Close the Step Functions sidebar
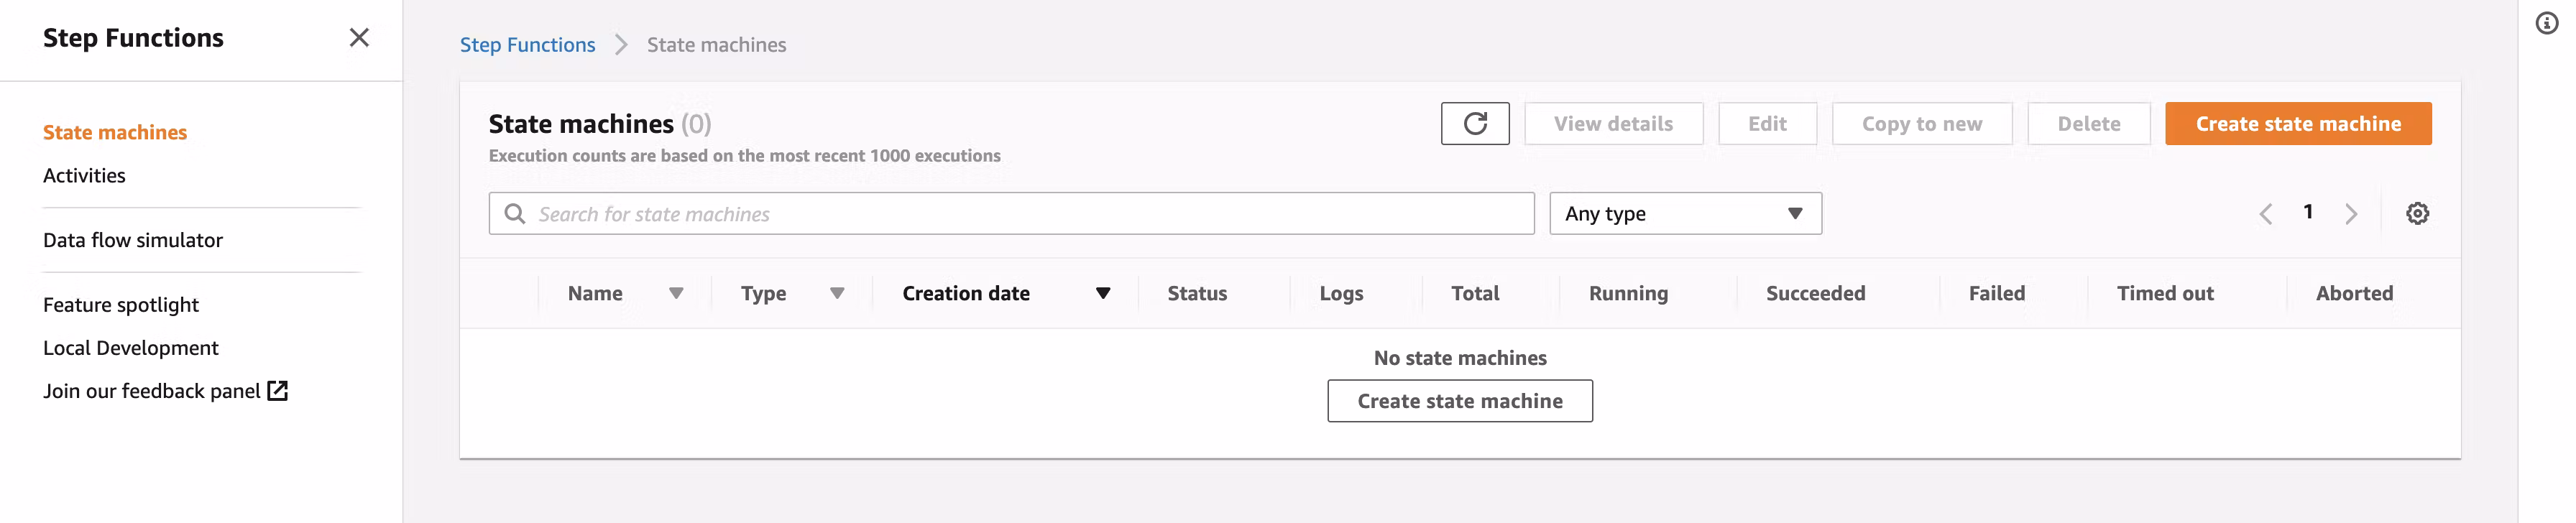This screenshot has width=2576, height=523. tap(359, 38)
